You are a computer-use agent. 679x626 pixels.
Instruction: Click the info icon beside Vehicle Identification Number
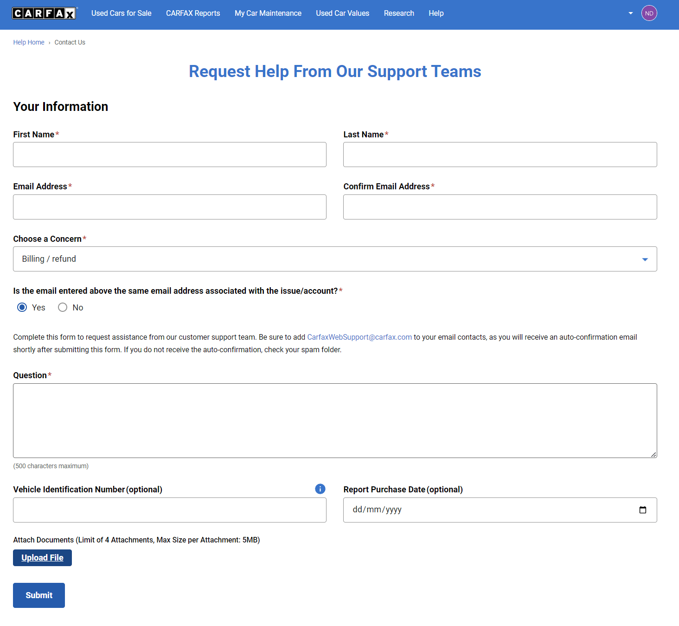point(320,489)
